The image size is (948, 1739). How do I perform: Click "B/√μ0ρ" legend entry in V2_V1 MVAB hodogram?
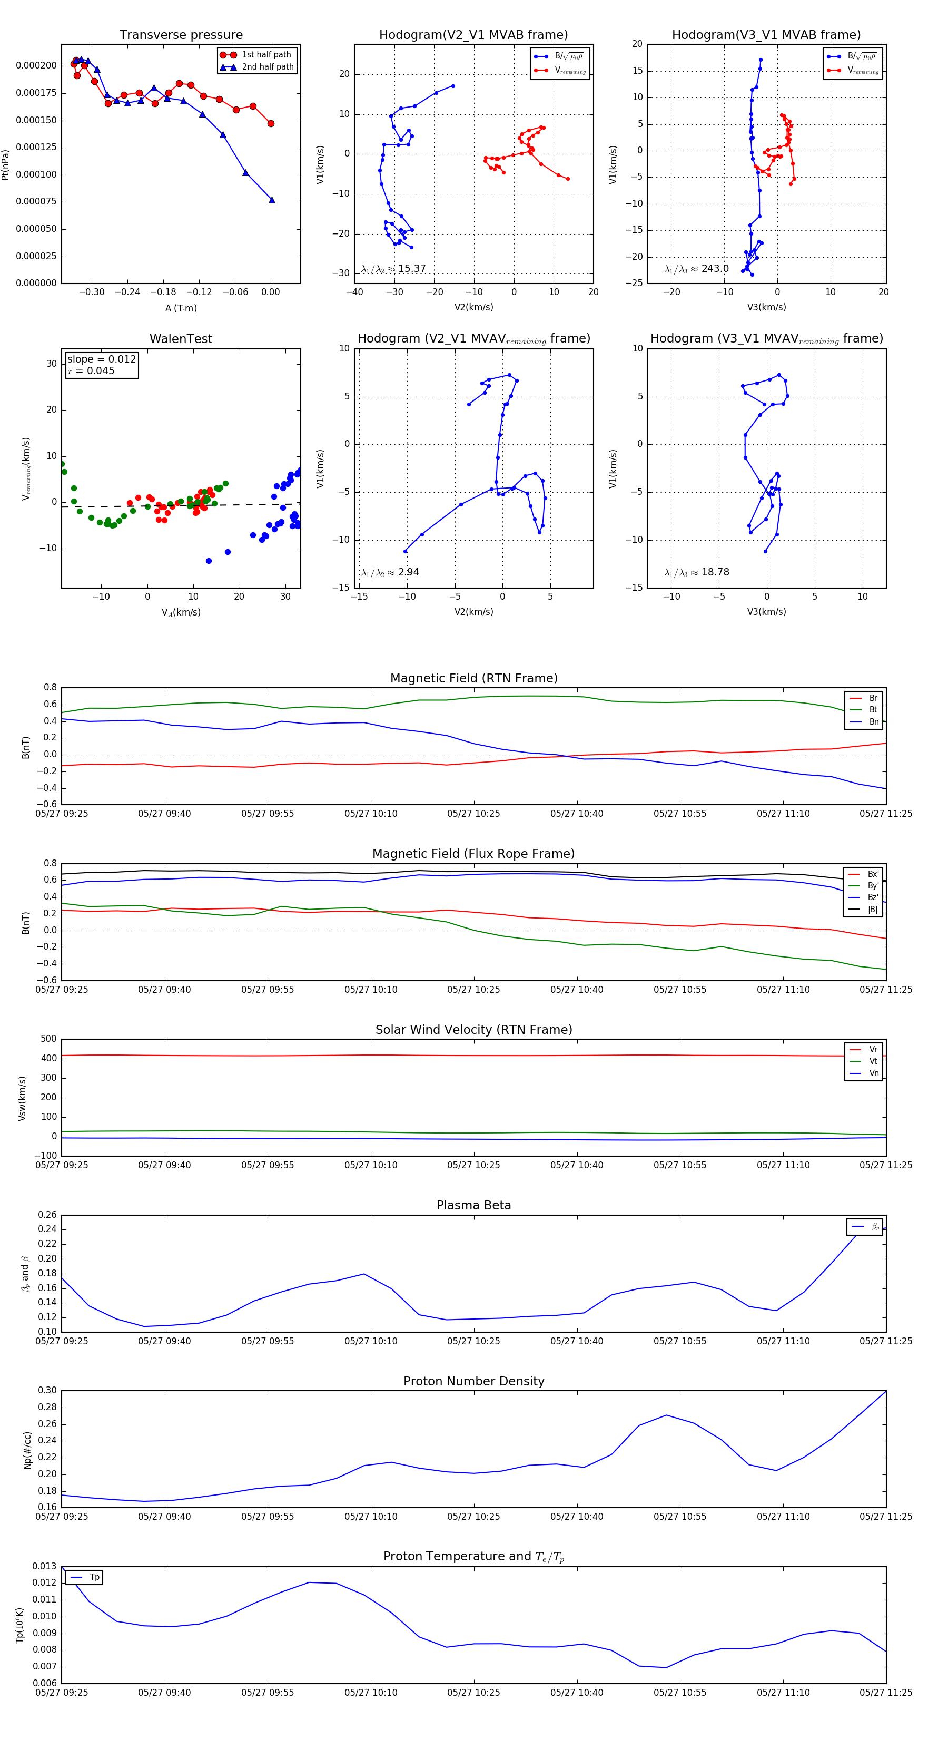pos(559,57)
